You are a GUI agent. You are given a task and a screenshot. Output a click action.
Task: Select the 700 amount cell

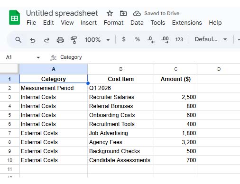tap(175, 160)
